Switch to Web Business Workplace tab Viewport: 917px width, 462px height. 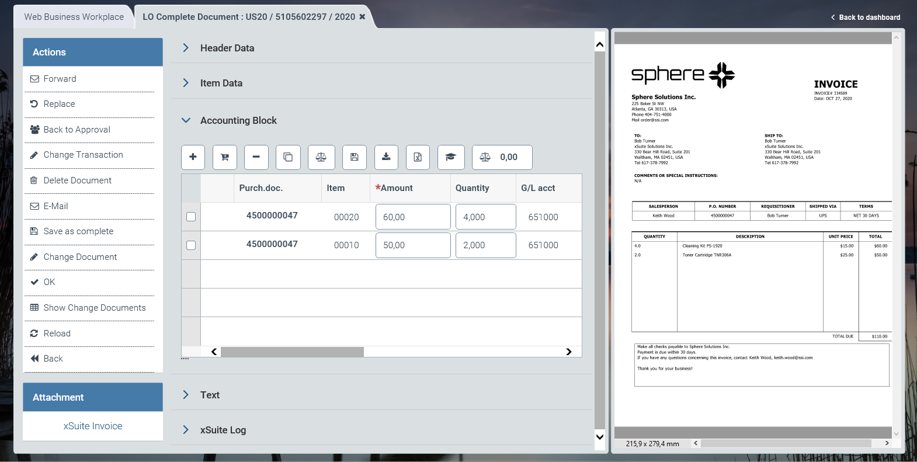click(74, 17)
